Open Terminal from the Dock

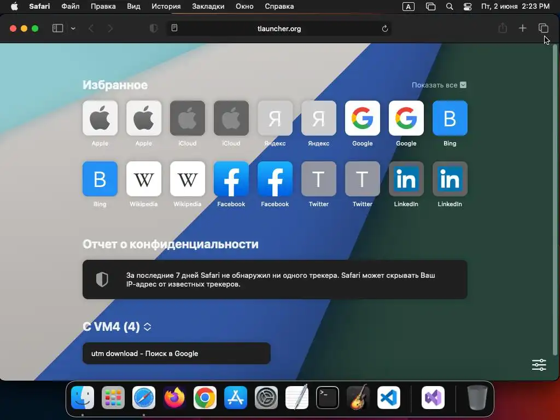[x=328, y=398]
